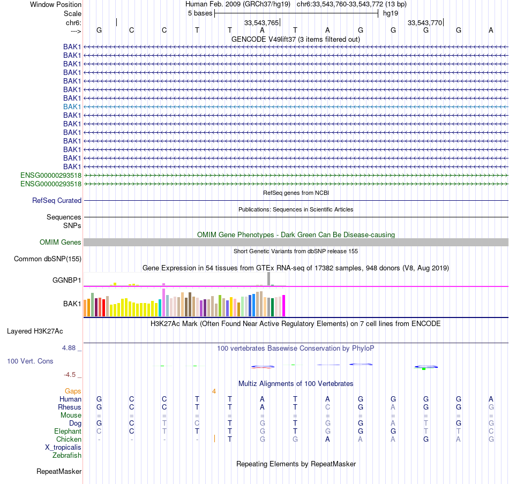
Task: Click the Window Position track label
Action: [56, 4]
